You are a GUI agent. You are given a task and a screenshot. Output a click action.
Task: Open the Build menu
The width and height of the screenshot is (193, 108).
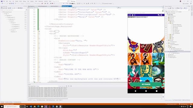click(21, 1)
